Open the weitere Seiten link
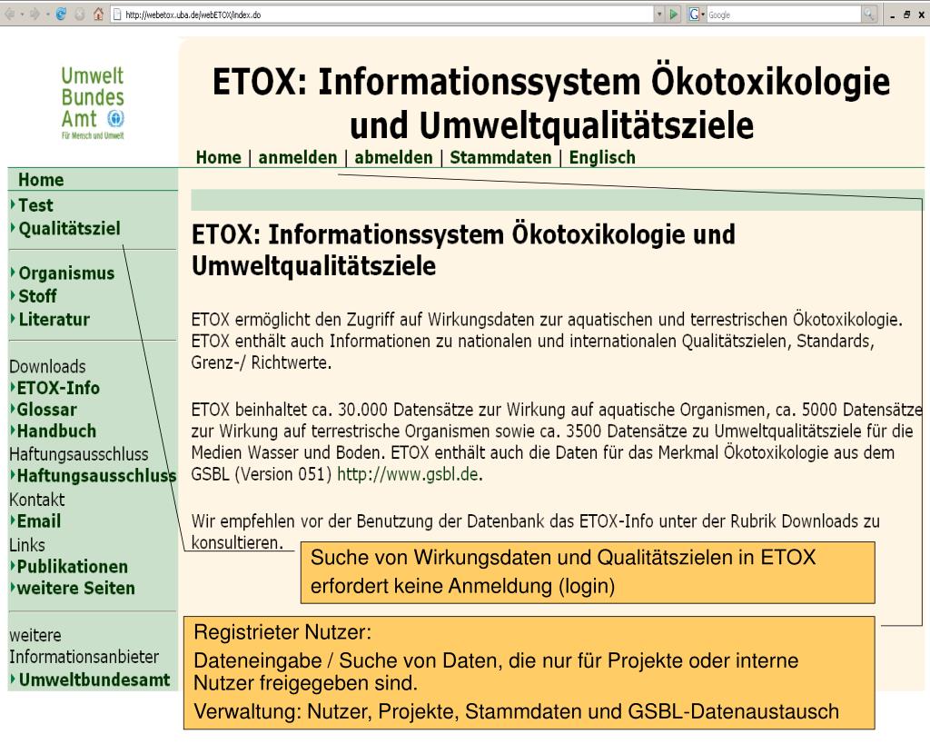 76,589
